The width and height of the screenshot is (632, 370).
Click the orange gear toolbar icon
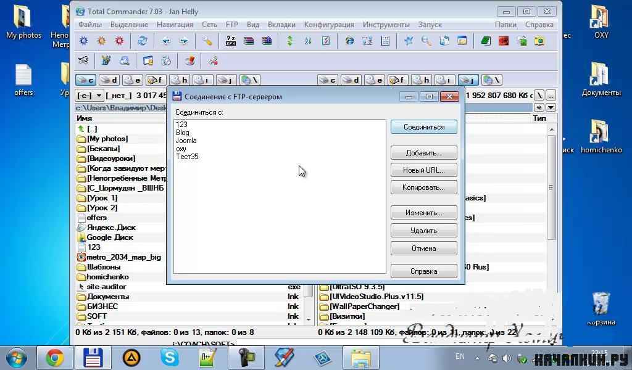point(102,41)
